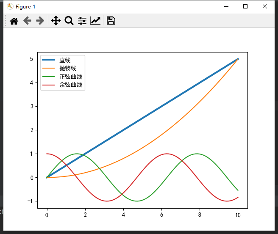The width and height of the screenshot is (278, 234).
Task: Click the toolbar drag handle at its left edge
Action: (x=6, y=20)
